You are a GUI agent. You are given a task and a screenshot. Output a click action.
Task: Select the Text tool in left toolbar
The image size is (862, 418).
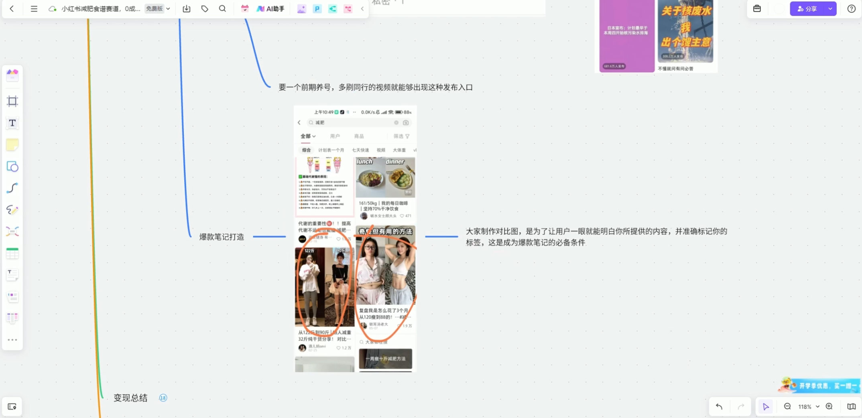click(x=12, y=123)
